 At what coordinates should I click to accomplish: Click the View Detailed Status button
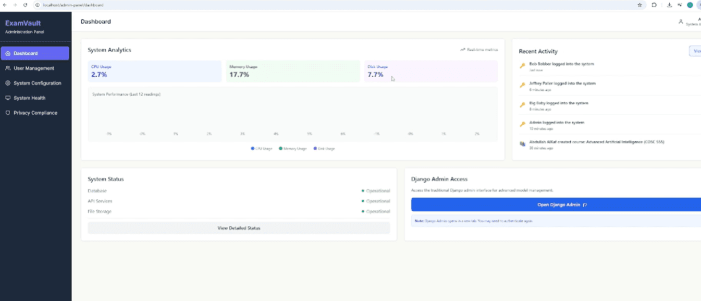click(x=239, y=228)
